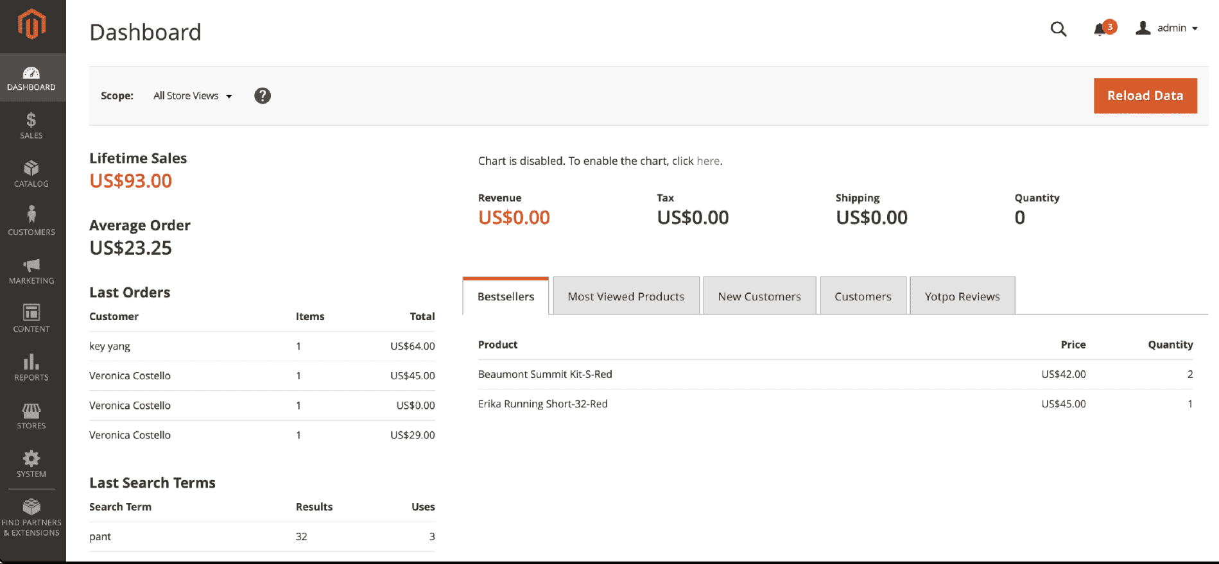Open the Content sidebar section
Screen dimensions: 1219x564
pos(31,319)
